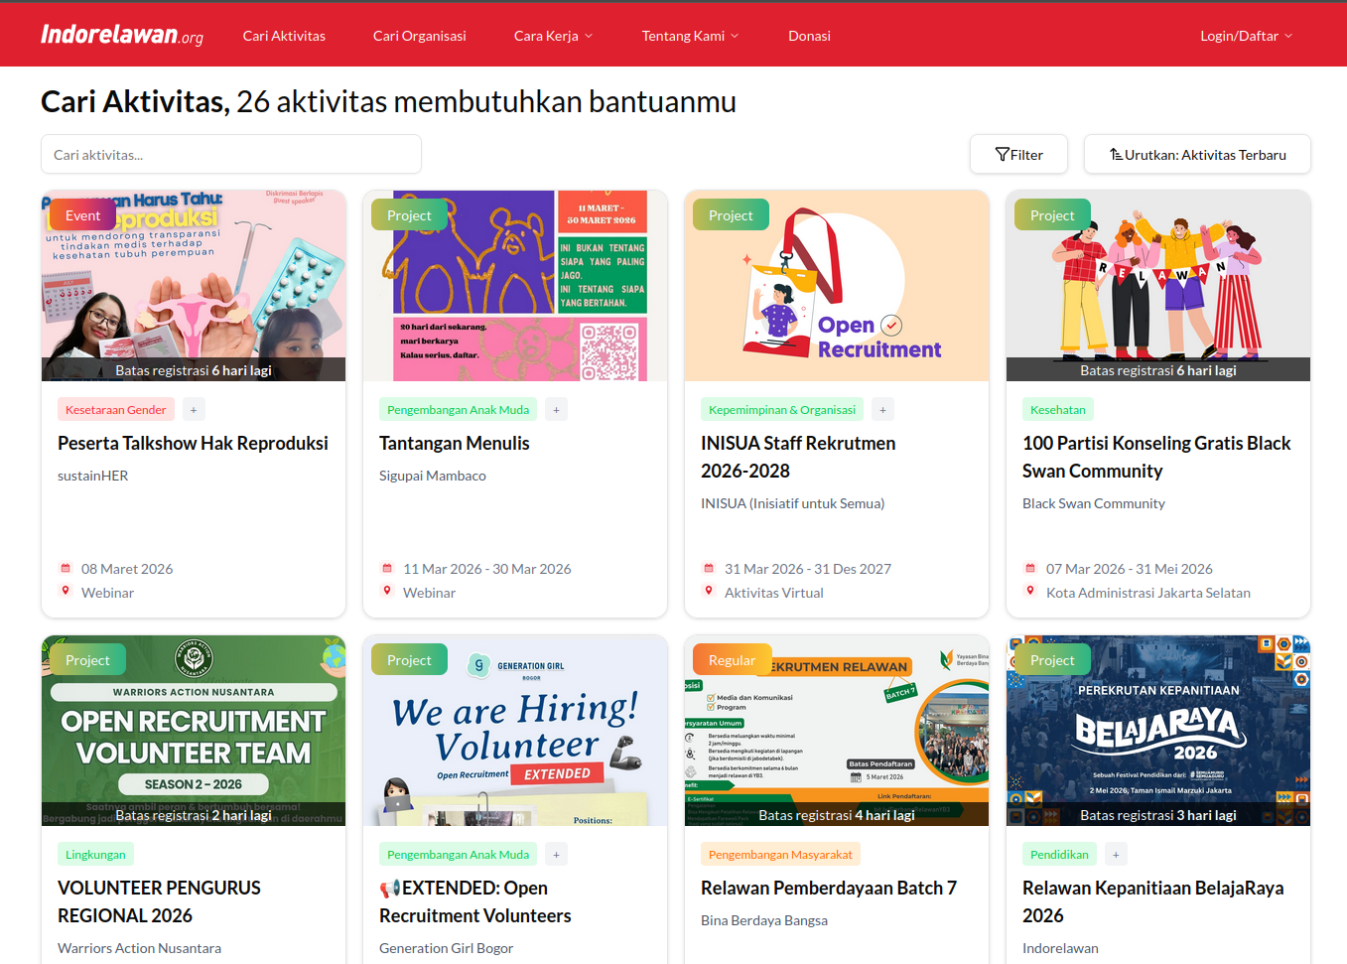Click the Kepemimpinan & Organisasi tag
Viewport: 1347px width, 964px height.
coord(782,410)
